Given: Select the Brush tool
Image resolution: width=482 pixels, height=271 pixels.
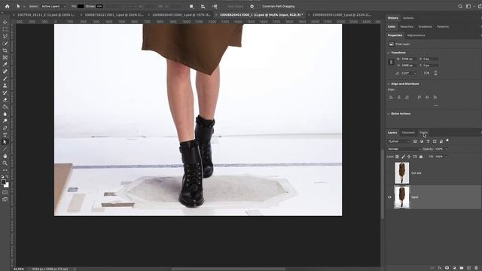Looking at the screenshot, I should tap(5, 78).
